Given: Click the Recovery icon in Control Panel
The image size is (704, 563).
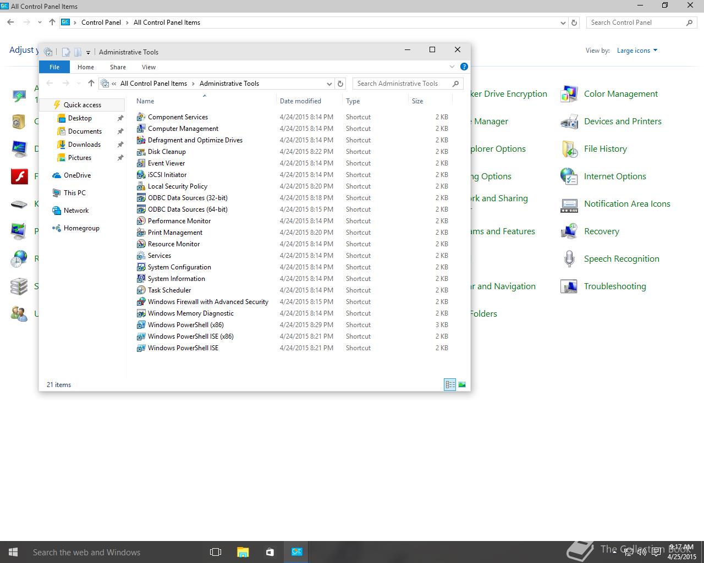Looking at the screenshot, I should tap(569, 231).
